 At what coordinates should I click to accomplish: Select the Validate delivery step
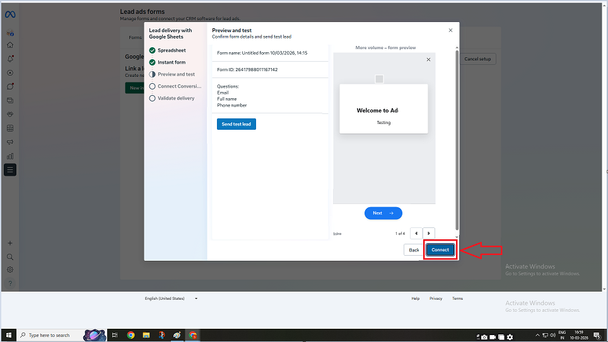176,98
